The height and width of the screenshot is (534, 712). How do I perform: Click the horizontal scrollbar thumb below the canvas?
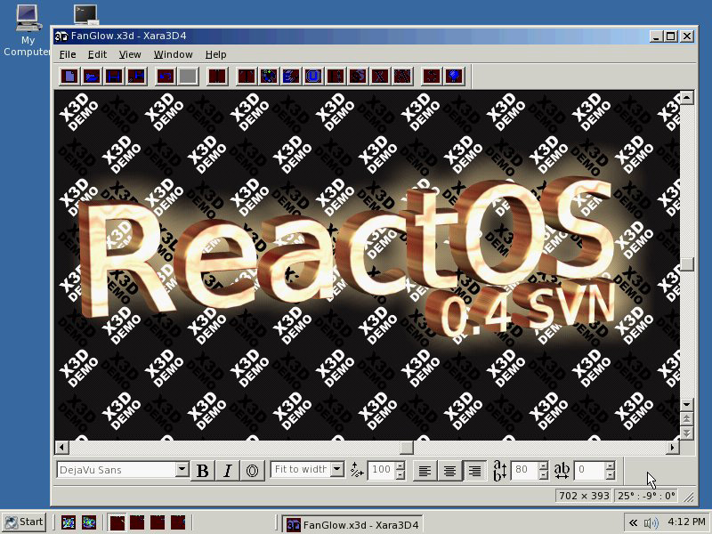click(407, 448)
